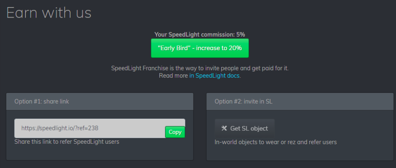Click the tools icon on Get SL object
The height and width of the screenshot is (168, 396).
click(224, 128)
